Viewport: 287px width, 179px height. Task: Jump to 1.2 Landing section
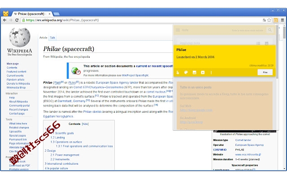coord(57,137)
